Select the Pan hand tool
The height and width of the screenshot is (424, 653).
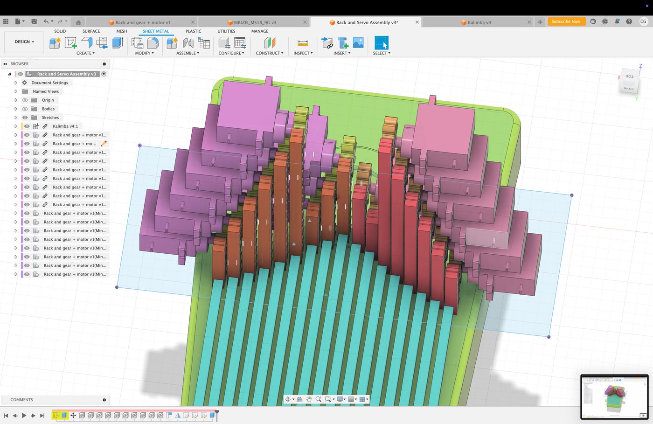tap(309, 399)
